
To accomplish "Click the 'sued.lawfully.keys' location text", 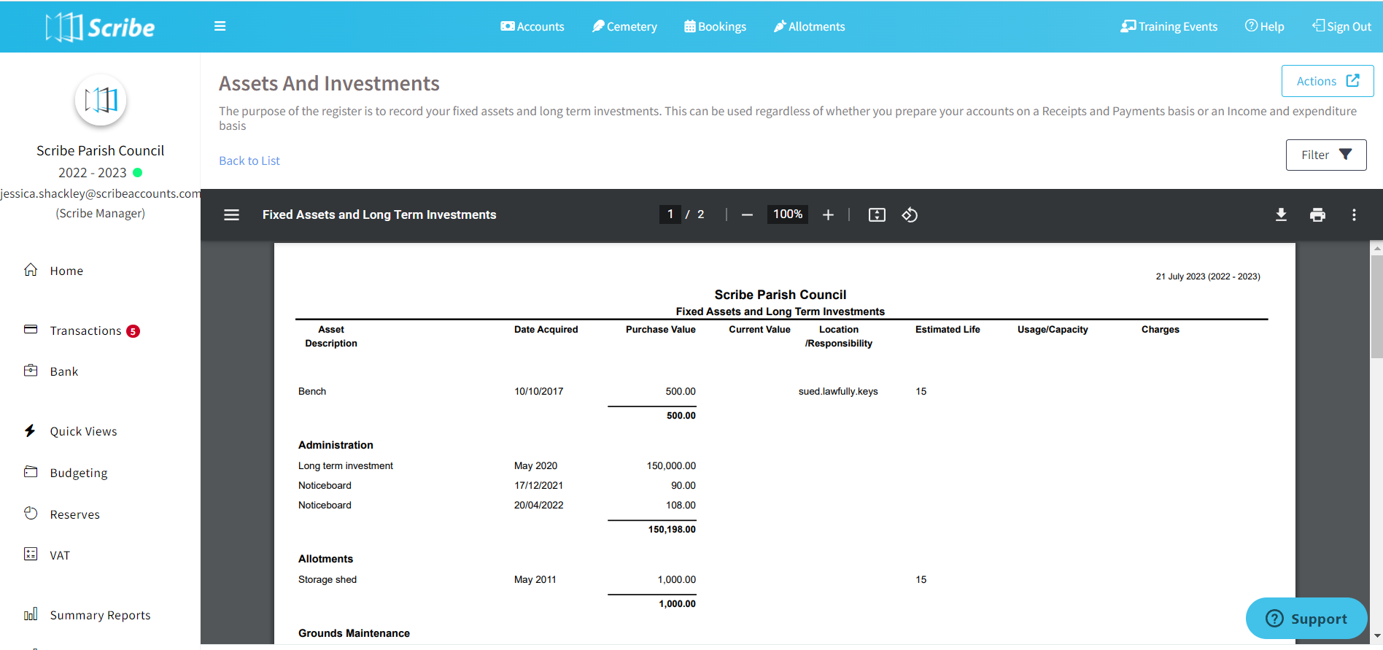I will coord(838,392).
